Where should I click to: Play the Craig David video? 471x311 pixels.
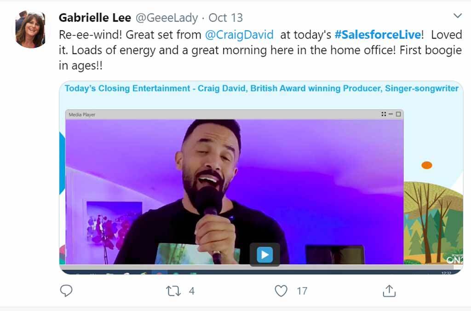(264, 254)
